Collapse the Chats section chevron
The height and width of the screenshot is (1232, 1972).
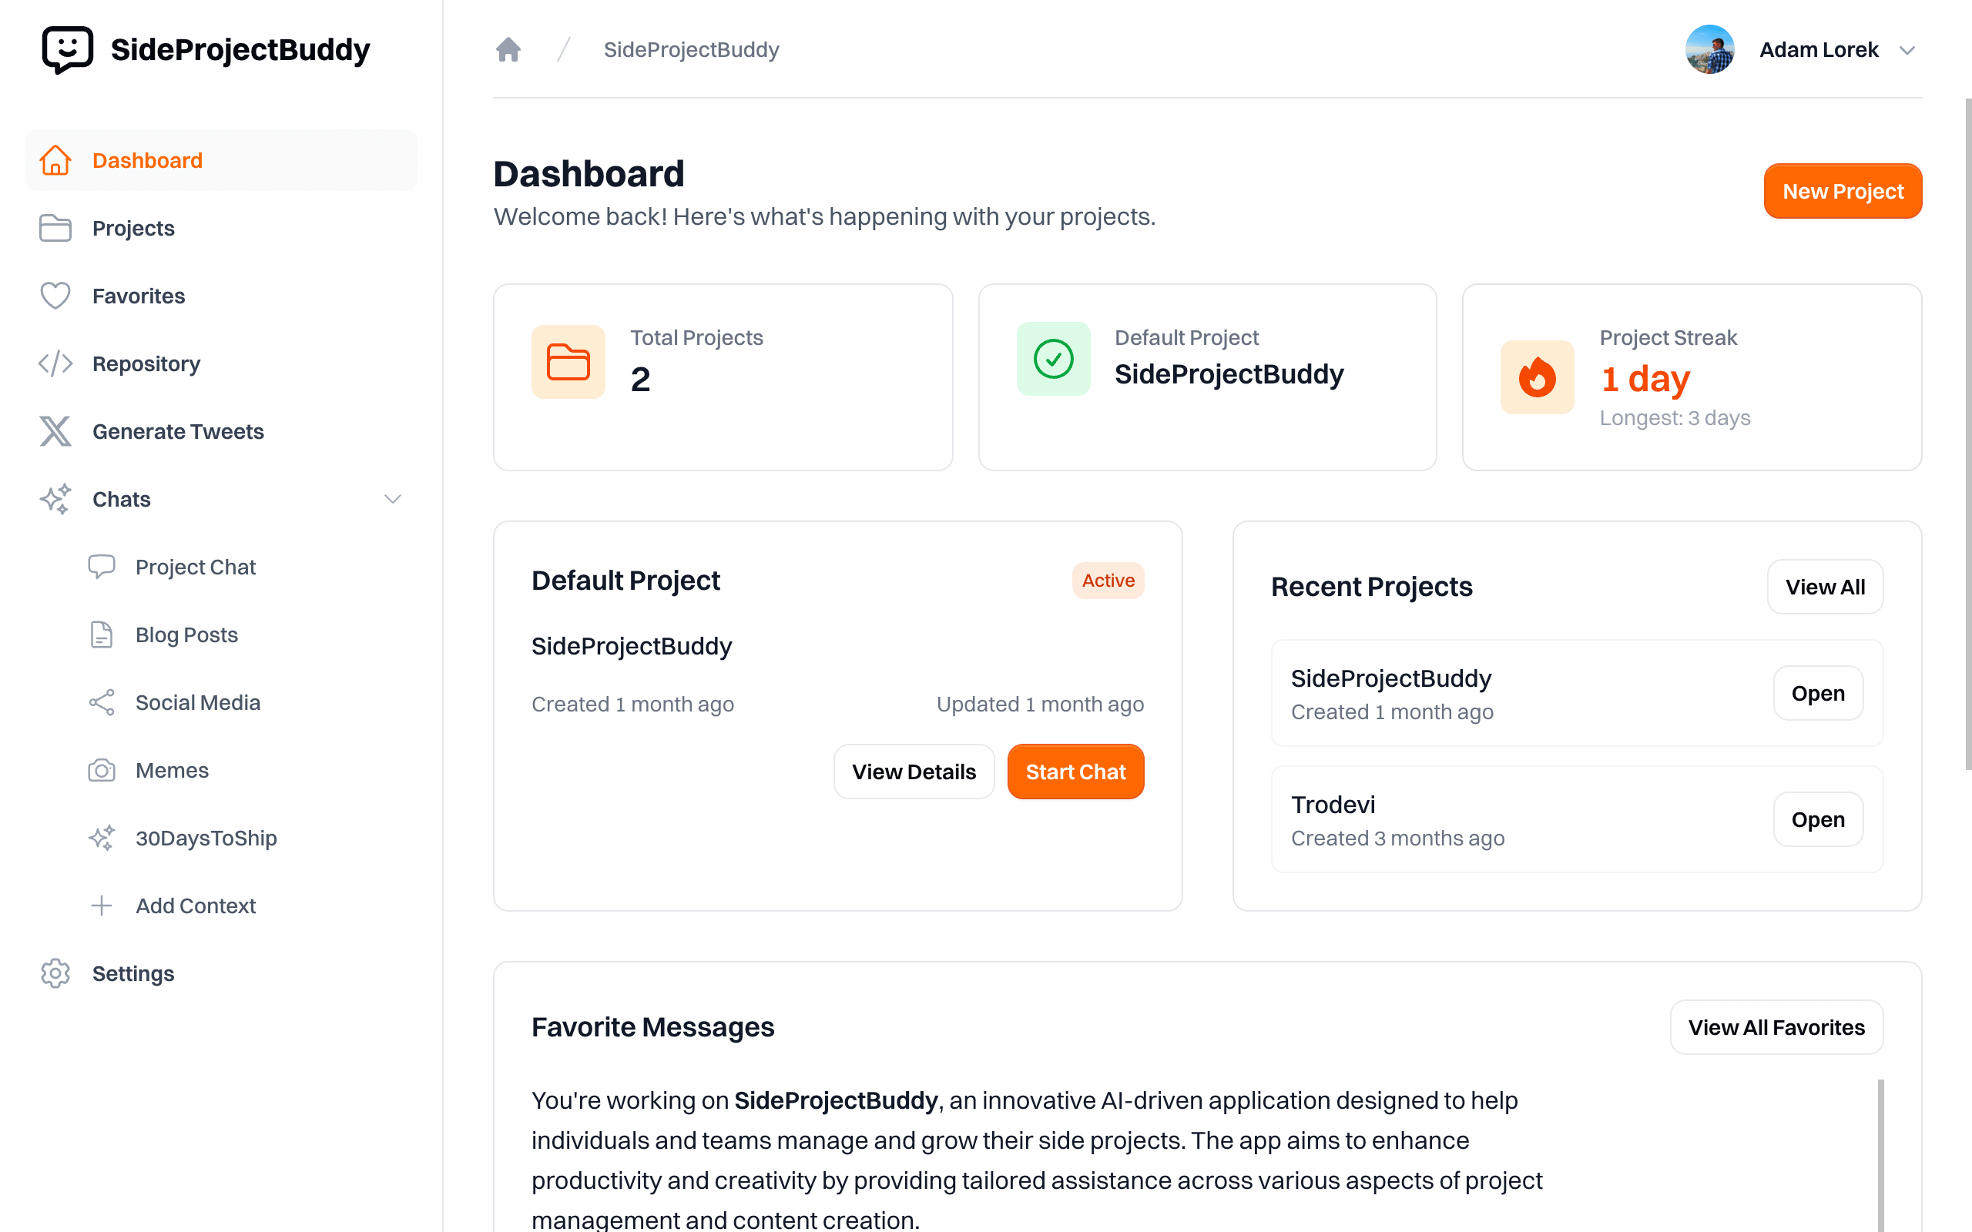[x=393, y=499]
